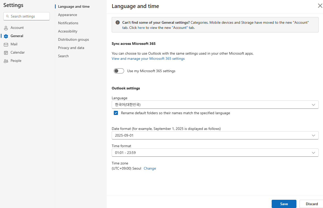This screenshot has width=323, height=208.
Task: Click the info icon in the notice banner
Action: point(117,22)
